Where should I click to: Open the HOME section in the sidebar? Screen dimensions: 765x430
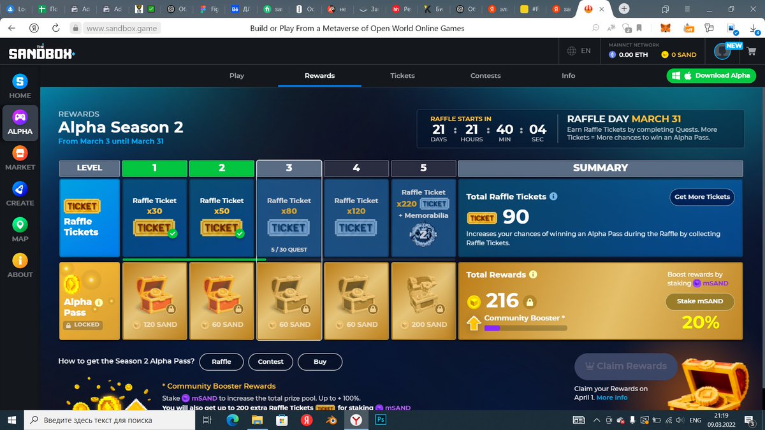click(20, 87)
